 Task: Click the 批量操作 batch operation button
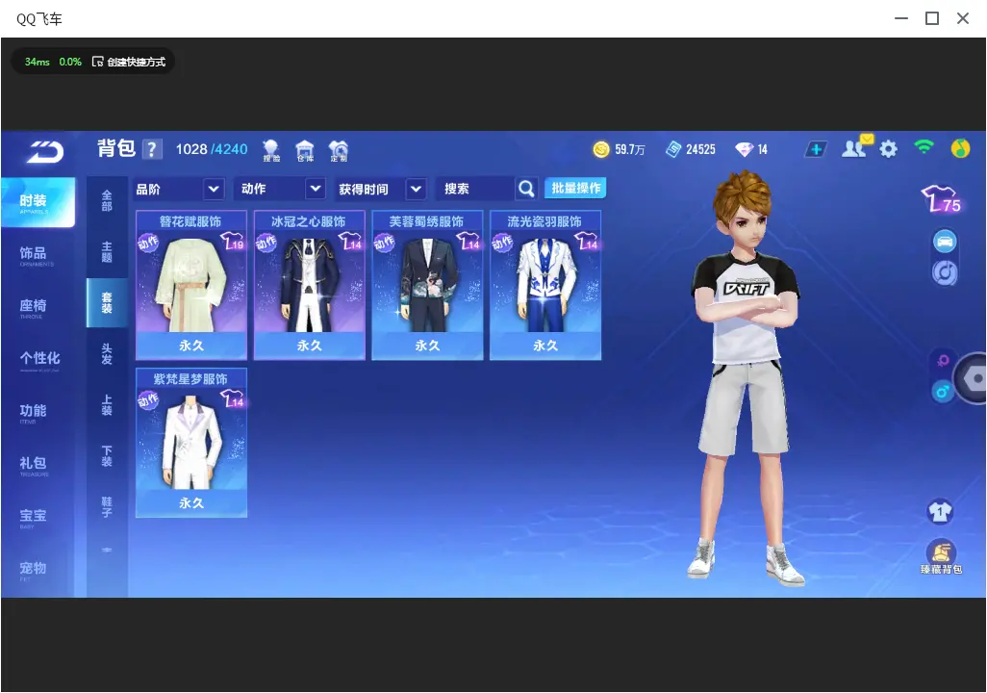point(575,189)
